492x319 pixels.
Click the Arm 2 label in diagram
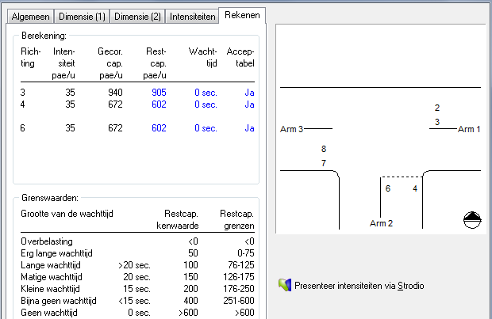[x=381, y=223]
